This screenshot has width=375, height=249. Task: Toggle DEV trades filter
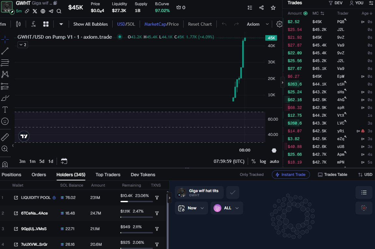pyautogui.click(x=336, y=3)
